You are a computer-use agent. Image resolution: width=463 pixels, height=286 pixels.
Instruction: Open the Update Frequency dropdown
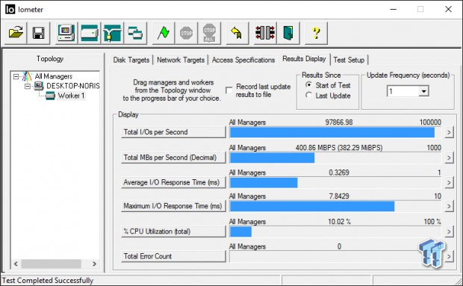[x=423, y=91]
